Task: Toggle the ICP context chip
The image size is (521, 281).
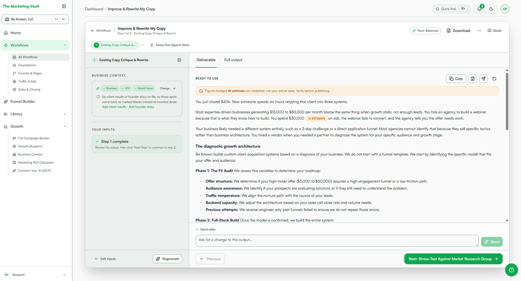Action: tap(126, 88)
